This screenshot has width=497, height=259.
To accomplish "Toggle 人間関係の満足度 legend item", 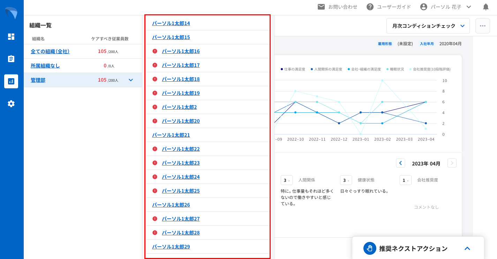I will [326, 69].
